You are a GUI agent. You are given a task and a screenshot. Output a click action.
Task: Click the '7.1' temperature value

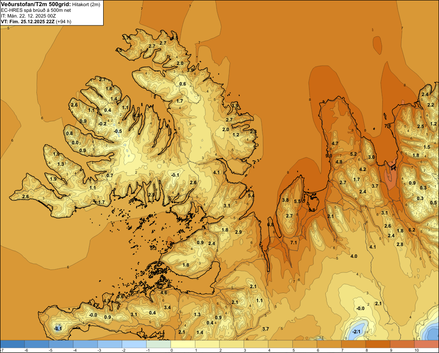(293, 242)
